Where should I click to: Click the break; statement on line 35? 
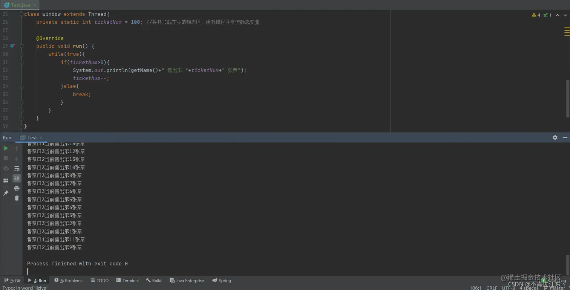[82, 95]
